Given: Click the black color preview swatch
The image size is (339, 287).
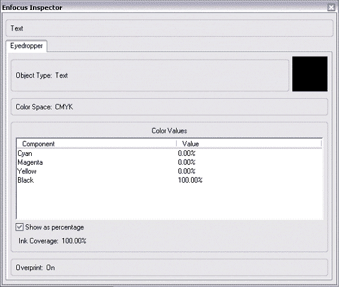Looking at the screenshot, I should 310,74.
